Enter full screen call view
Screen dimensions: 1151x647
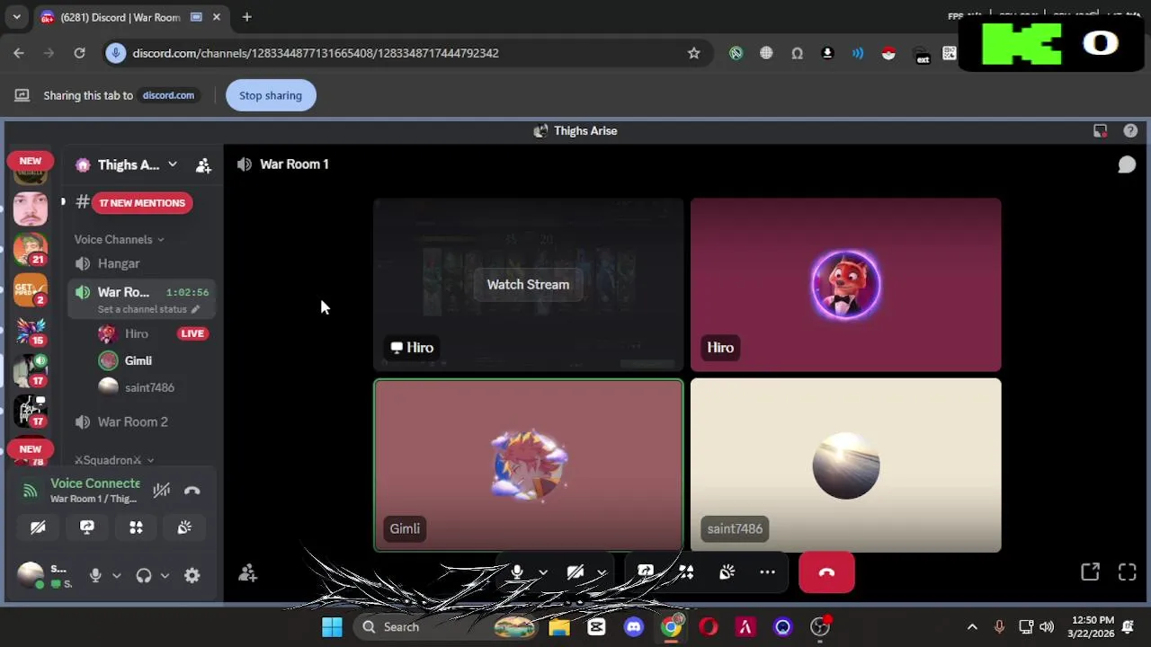(1127, 572)
